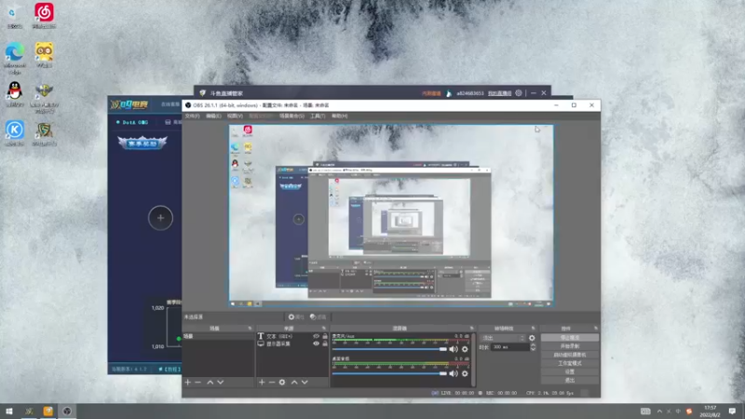Mute the 麦克风/Aux audio channel
Viewport: 745px width, 419px height.
coord(454,349)
